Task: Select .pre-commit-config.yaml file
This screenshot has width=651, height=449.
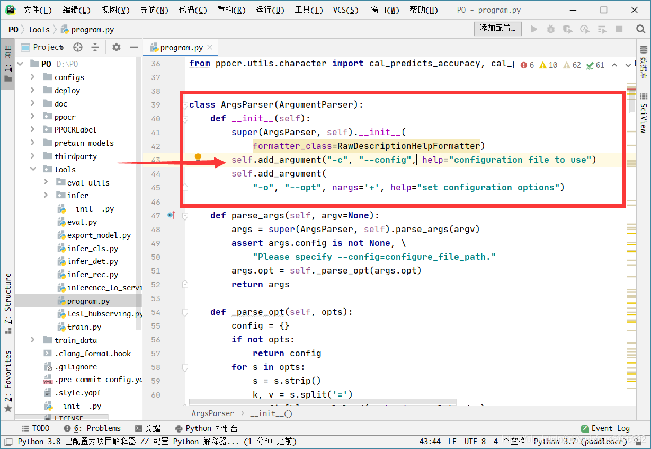Action: click(x=99, y=380)
